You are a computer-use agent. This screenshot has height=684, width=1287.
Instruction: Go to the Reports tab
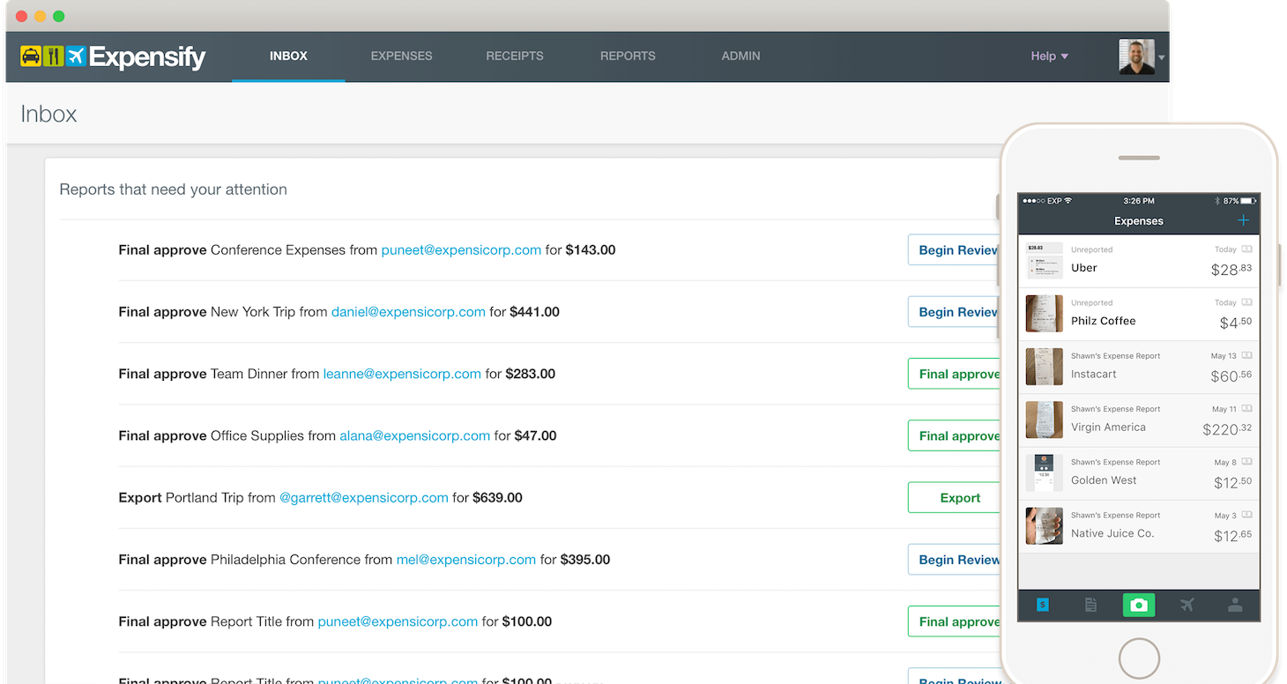pyautogui.click(x=628, y=56)
